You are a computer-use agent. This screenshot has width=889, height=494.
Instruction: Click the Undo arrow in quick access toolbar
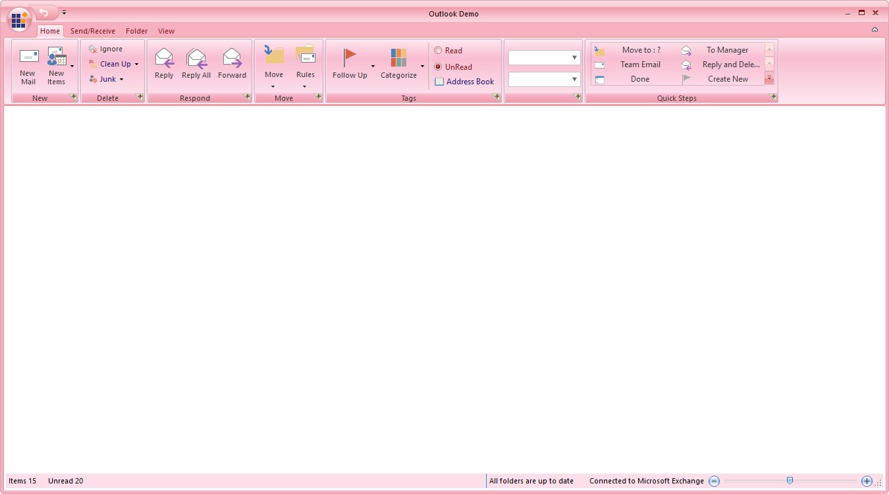point(43,13)
